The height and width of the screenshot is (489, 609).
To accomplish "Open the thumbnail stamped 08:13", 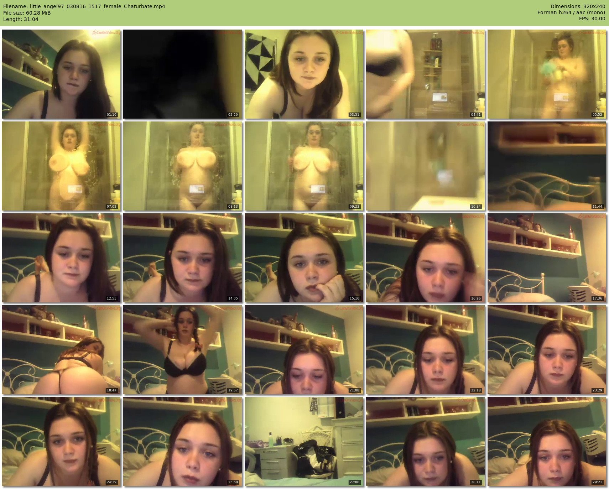I will pos(183,166).
